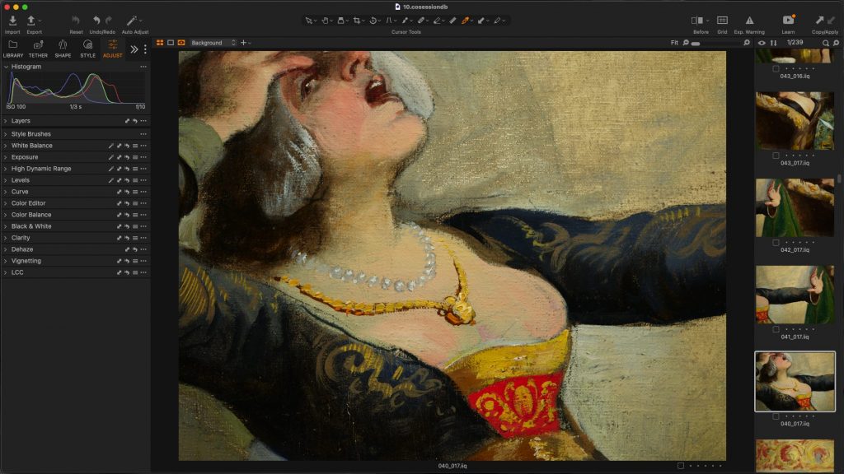Screen dimensions: 844x474
Task: Open Histogram panel more options menu
Action: 143,67
